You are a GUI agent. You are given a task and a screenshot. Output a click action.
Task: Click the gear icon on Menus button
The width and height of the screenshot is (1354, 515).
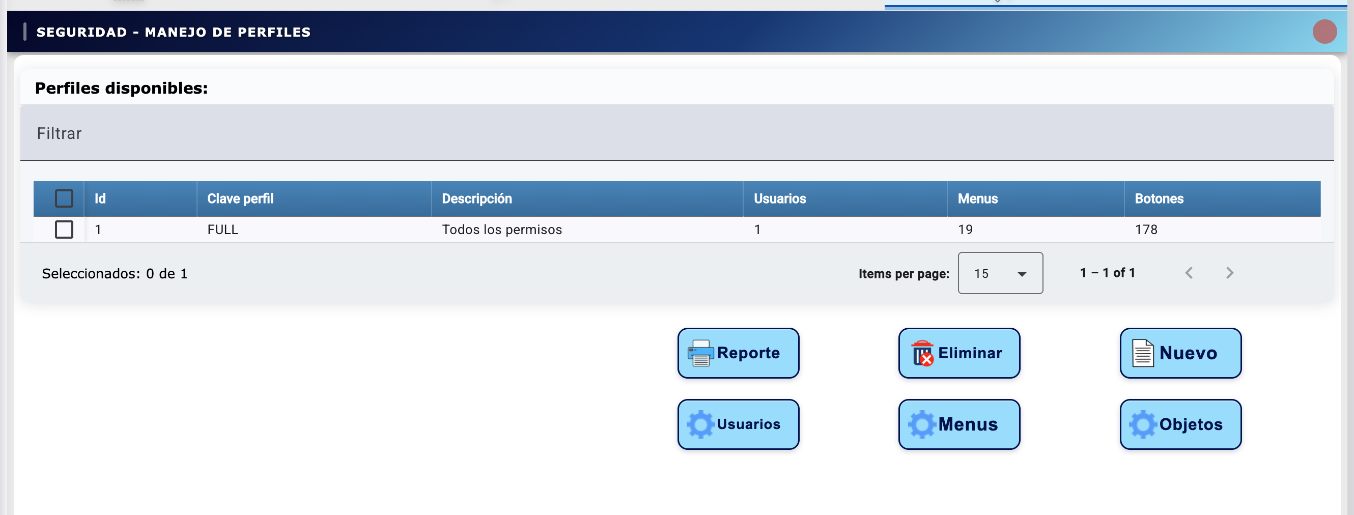coord(922,424)
